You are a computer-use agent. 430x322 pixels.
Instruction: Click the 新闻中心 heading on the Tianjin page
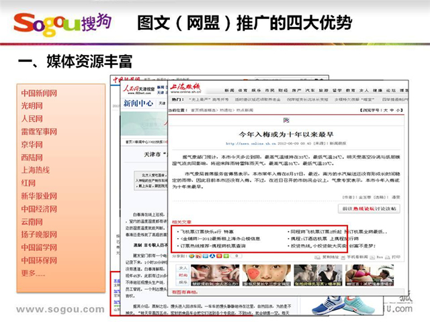tap(138, 103)
